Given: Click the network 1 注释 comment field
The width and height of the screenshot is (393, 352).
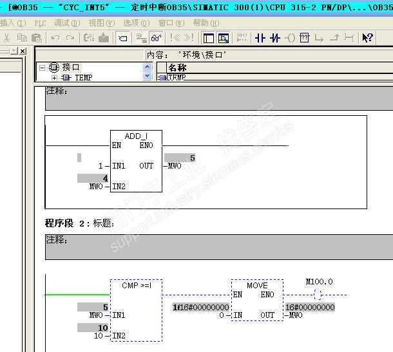Looking at the screenshot, I should (x=219, y=98).
